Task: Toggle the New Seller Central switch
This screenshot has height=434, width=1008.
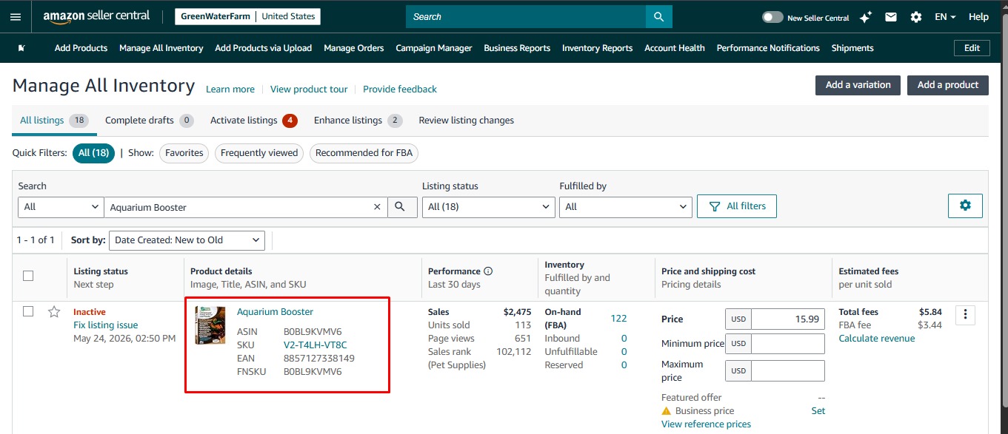Action: coord(772,17)
